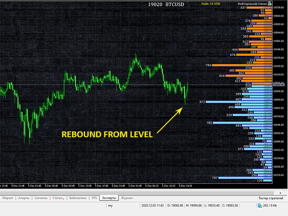
Task: Click the volume value 337
Action: 243,8
